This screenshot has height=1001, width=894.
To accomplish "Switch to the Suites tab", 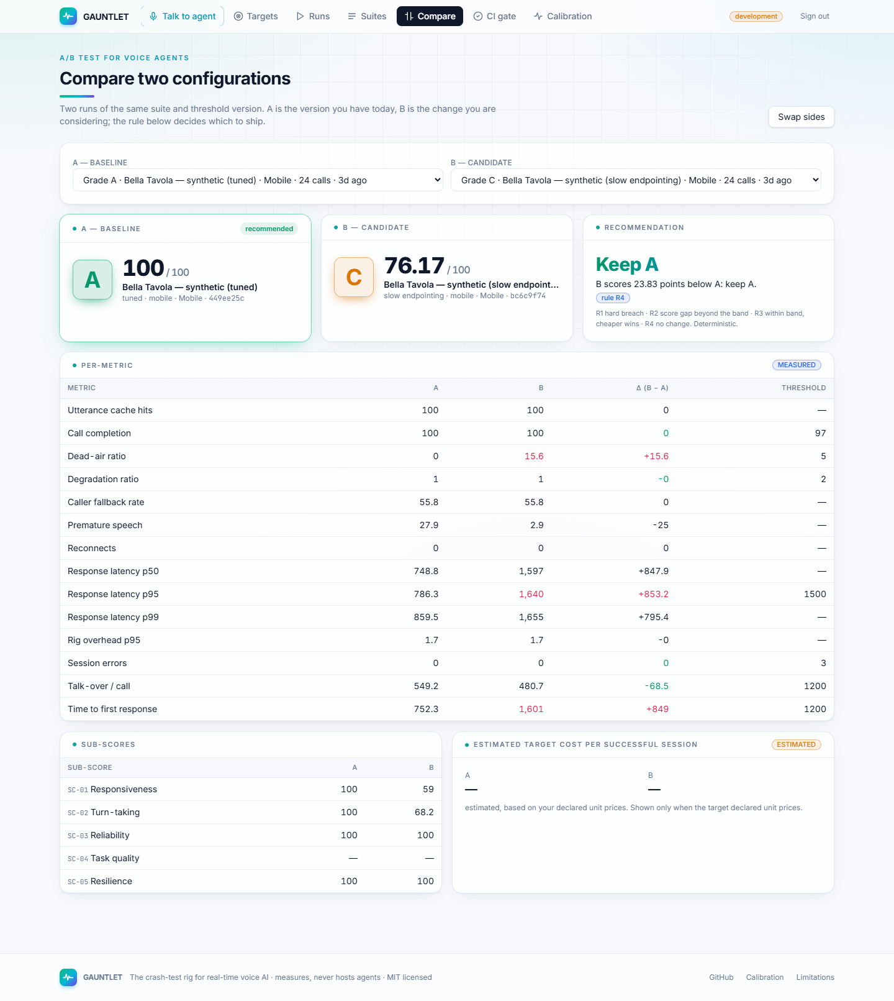I will (367, 16).
